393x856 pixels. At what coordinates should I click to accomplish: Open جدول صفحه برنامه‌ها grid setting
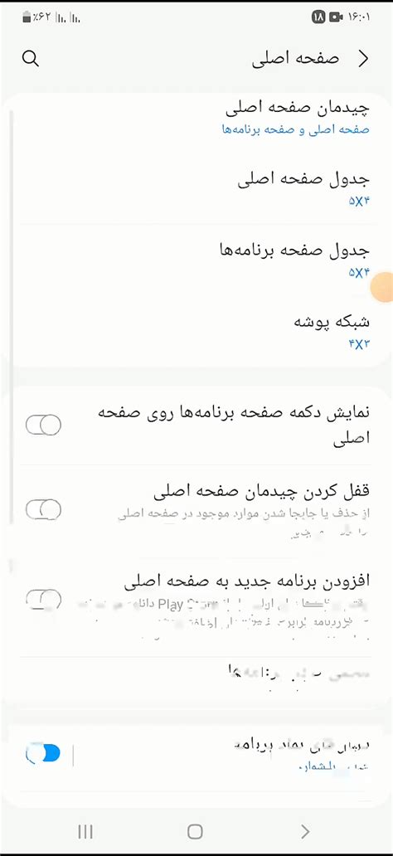[x=196, y=260]
